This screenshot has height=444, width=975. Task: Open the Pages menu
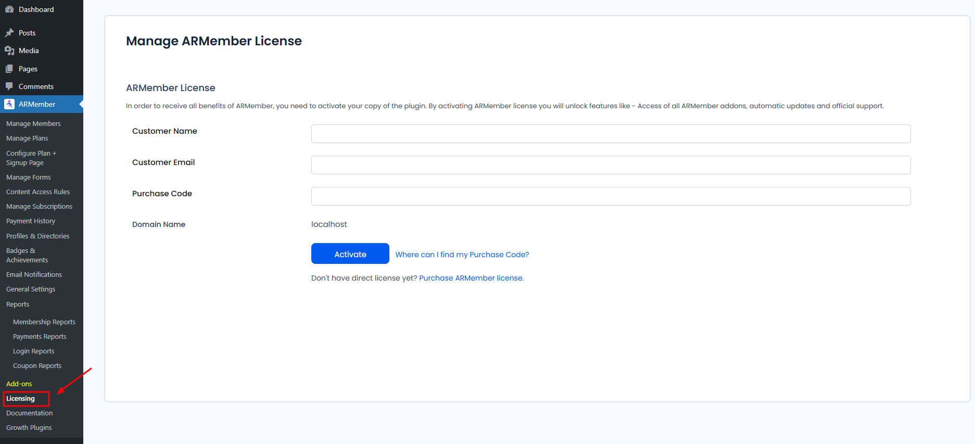click(x=28, y=69)
